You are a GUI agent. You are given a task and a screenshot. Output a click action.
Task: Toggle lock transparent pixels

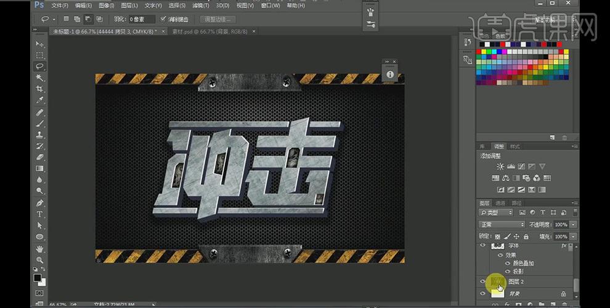coord(497,237)
